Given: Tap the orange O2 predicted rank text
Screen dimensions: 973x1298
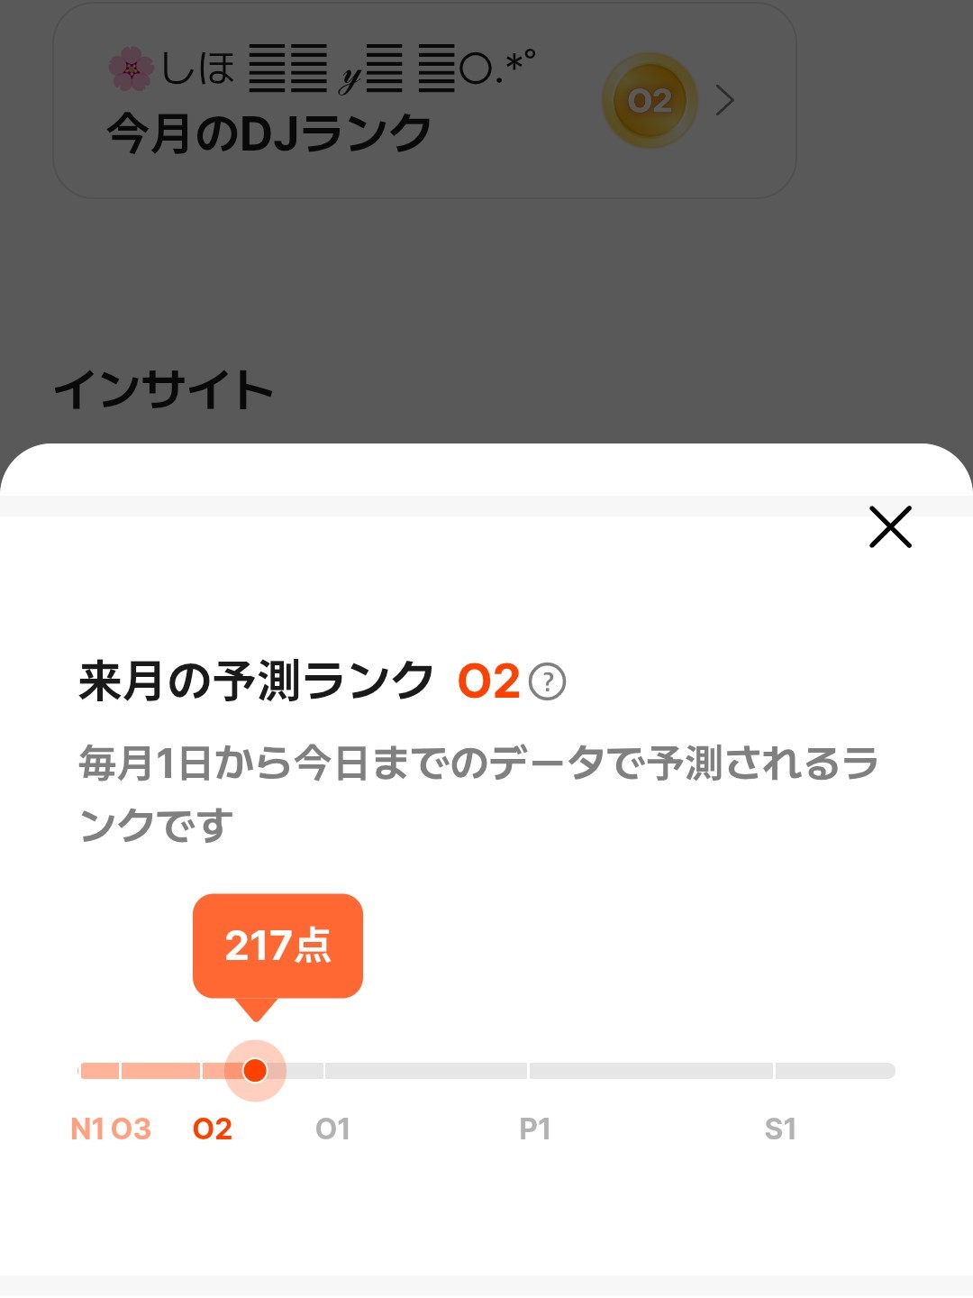Looking at the screenshot, I should pyautogui.click(x=488, y=681).
